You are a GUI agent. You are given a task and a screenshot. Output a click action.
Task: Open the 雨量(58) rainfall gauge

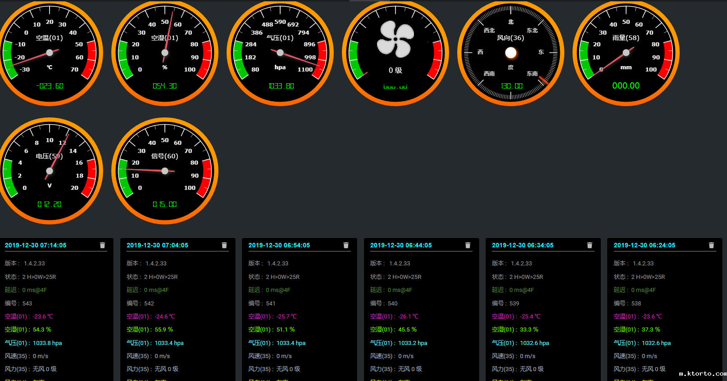click(626, 53)
